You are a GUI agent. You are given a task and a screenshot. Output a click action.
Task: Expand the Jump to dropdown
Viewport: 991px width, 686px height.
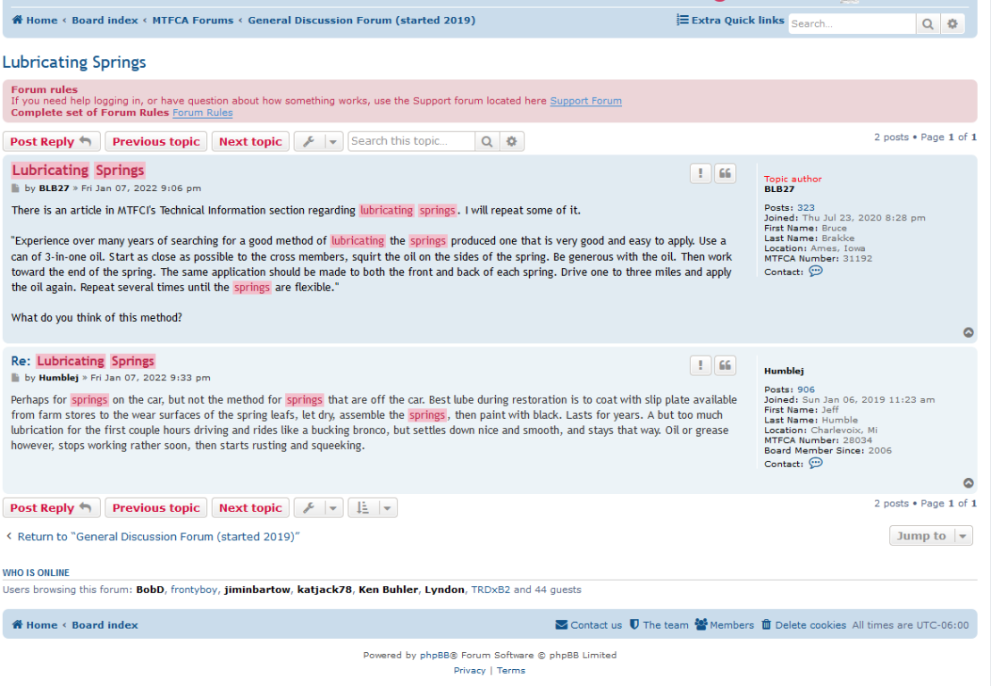click(930, 536)
